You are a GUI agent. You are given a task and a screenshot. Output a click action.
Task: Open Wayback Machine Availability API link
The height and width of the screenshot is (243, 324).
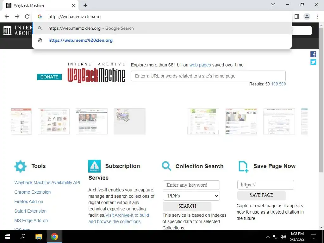click(47, 183)
